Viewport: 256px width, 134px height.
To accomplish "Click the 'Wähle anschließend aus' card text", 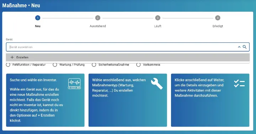I will (x=119, y=88).
